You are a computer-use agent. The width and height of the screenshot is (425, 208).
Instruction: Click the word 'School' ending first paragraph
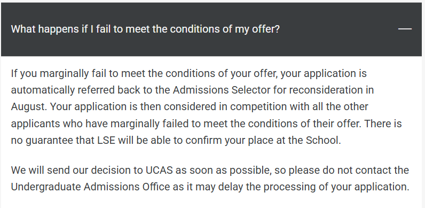324,141
